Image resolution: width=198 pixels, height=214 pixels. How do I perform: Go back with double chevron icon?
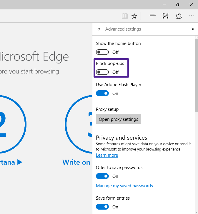click(x=99, y=29)
